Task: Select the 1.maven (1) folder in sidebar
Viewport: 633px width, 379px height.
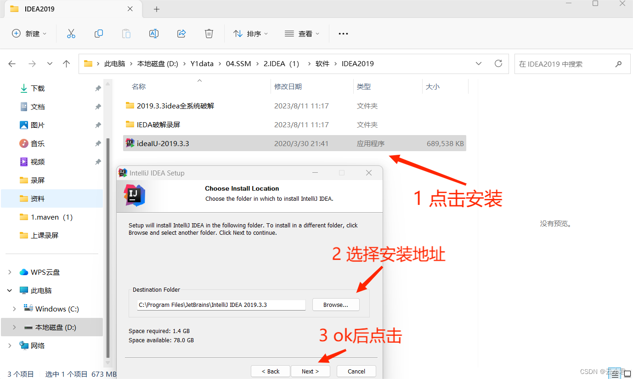Action: [52, 217]
